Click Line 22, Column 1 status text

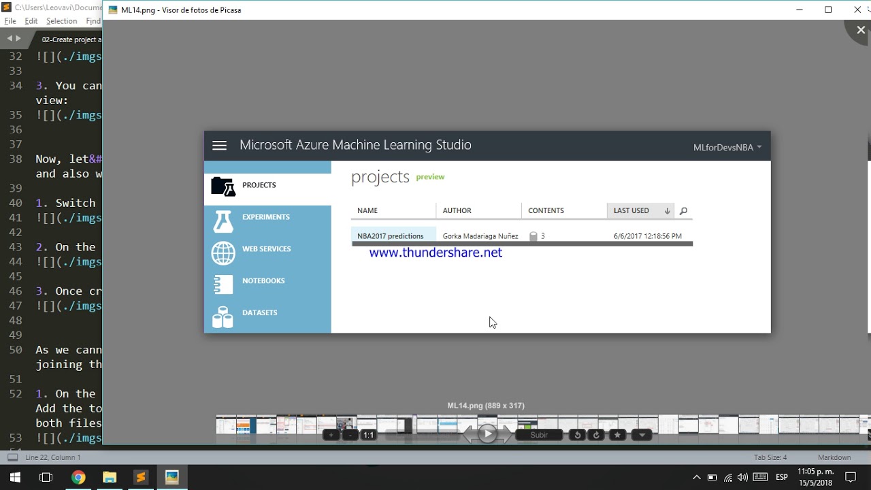coord(53,457)
